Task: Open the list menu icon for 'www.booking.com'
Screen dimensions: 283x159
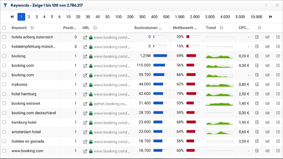Action: click(x=278, y=151)
